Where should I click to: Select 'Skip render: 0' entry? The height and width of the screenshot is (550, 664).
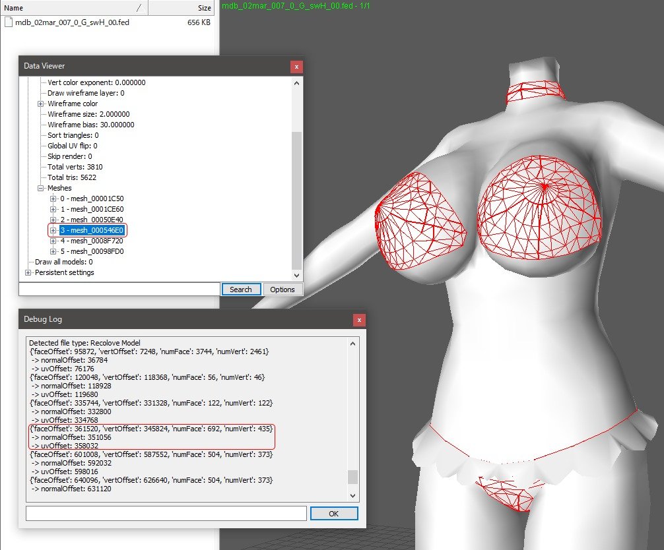tap(69, 156)
